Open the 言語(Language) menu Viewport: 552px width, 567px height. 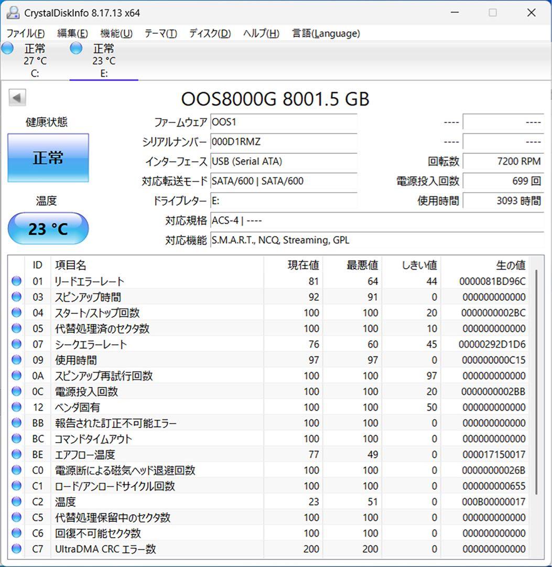click(325, 33)
